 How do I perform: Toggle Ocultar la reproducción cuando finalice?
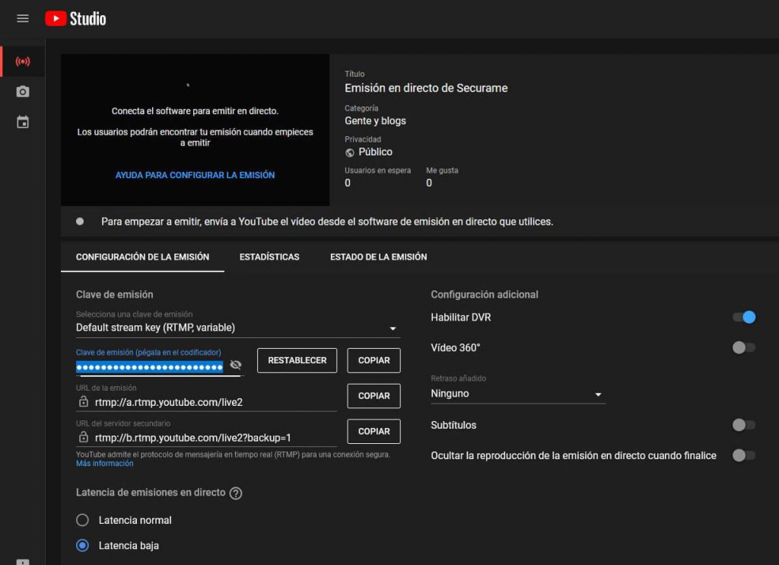pyautogui.click(x=744, y=455)
